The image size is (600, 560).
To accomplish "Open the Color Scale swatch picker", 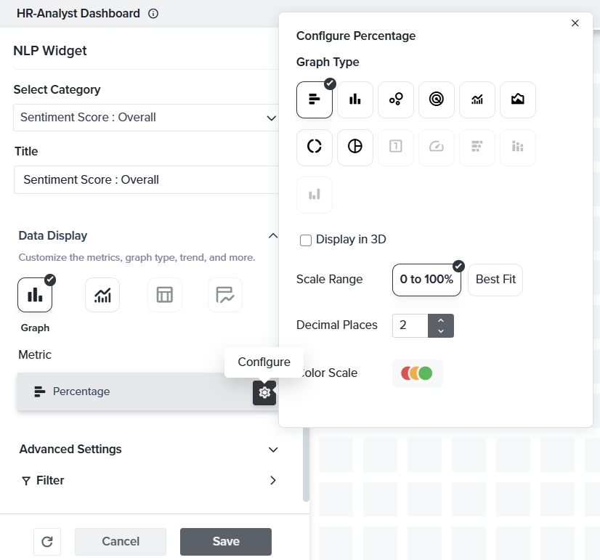I will 417,373.
